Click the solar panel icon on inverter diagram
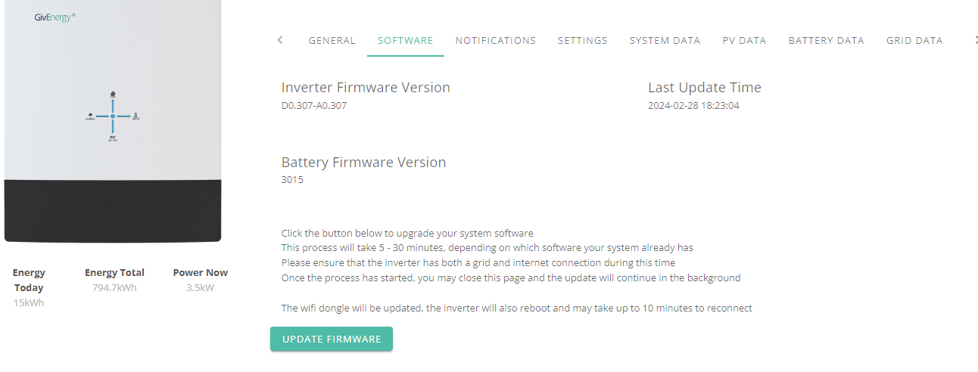This screenshot has height=372, width=978. [90, 116]
